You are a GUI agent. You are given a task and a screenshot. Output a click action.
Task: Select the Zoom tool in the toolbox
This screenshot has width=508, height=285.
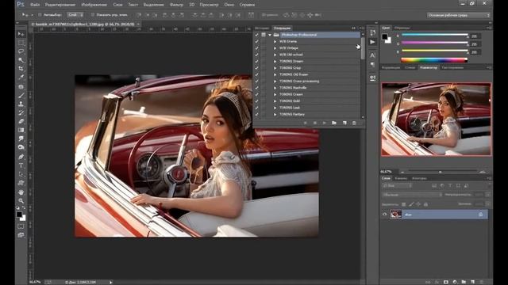click(21, 200)
